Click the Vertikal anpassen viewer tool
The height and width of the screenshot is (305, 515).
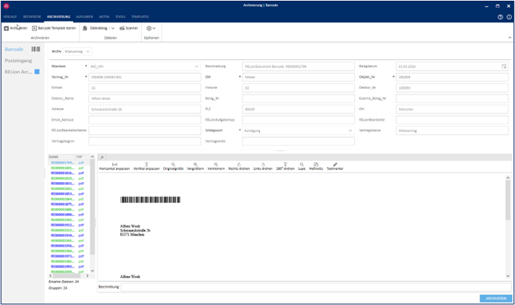coord(146,166)
